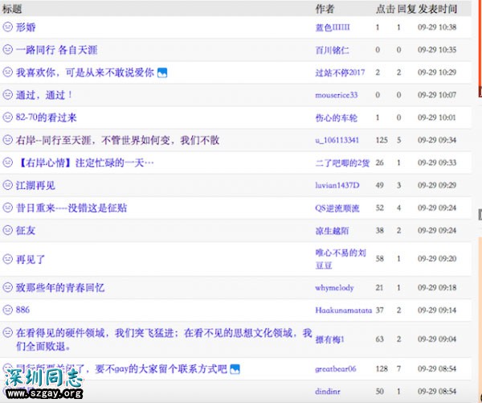View author profile luvian1437D

pos(337,185)
